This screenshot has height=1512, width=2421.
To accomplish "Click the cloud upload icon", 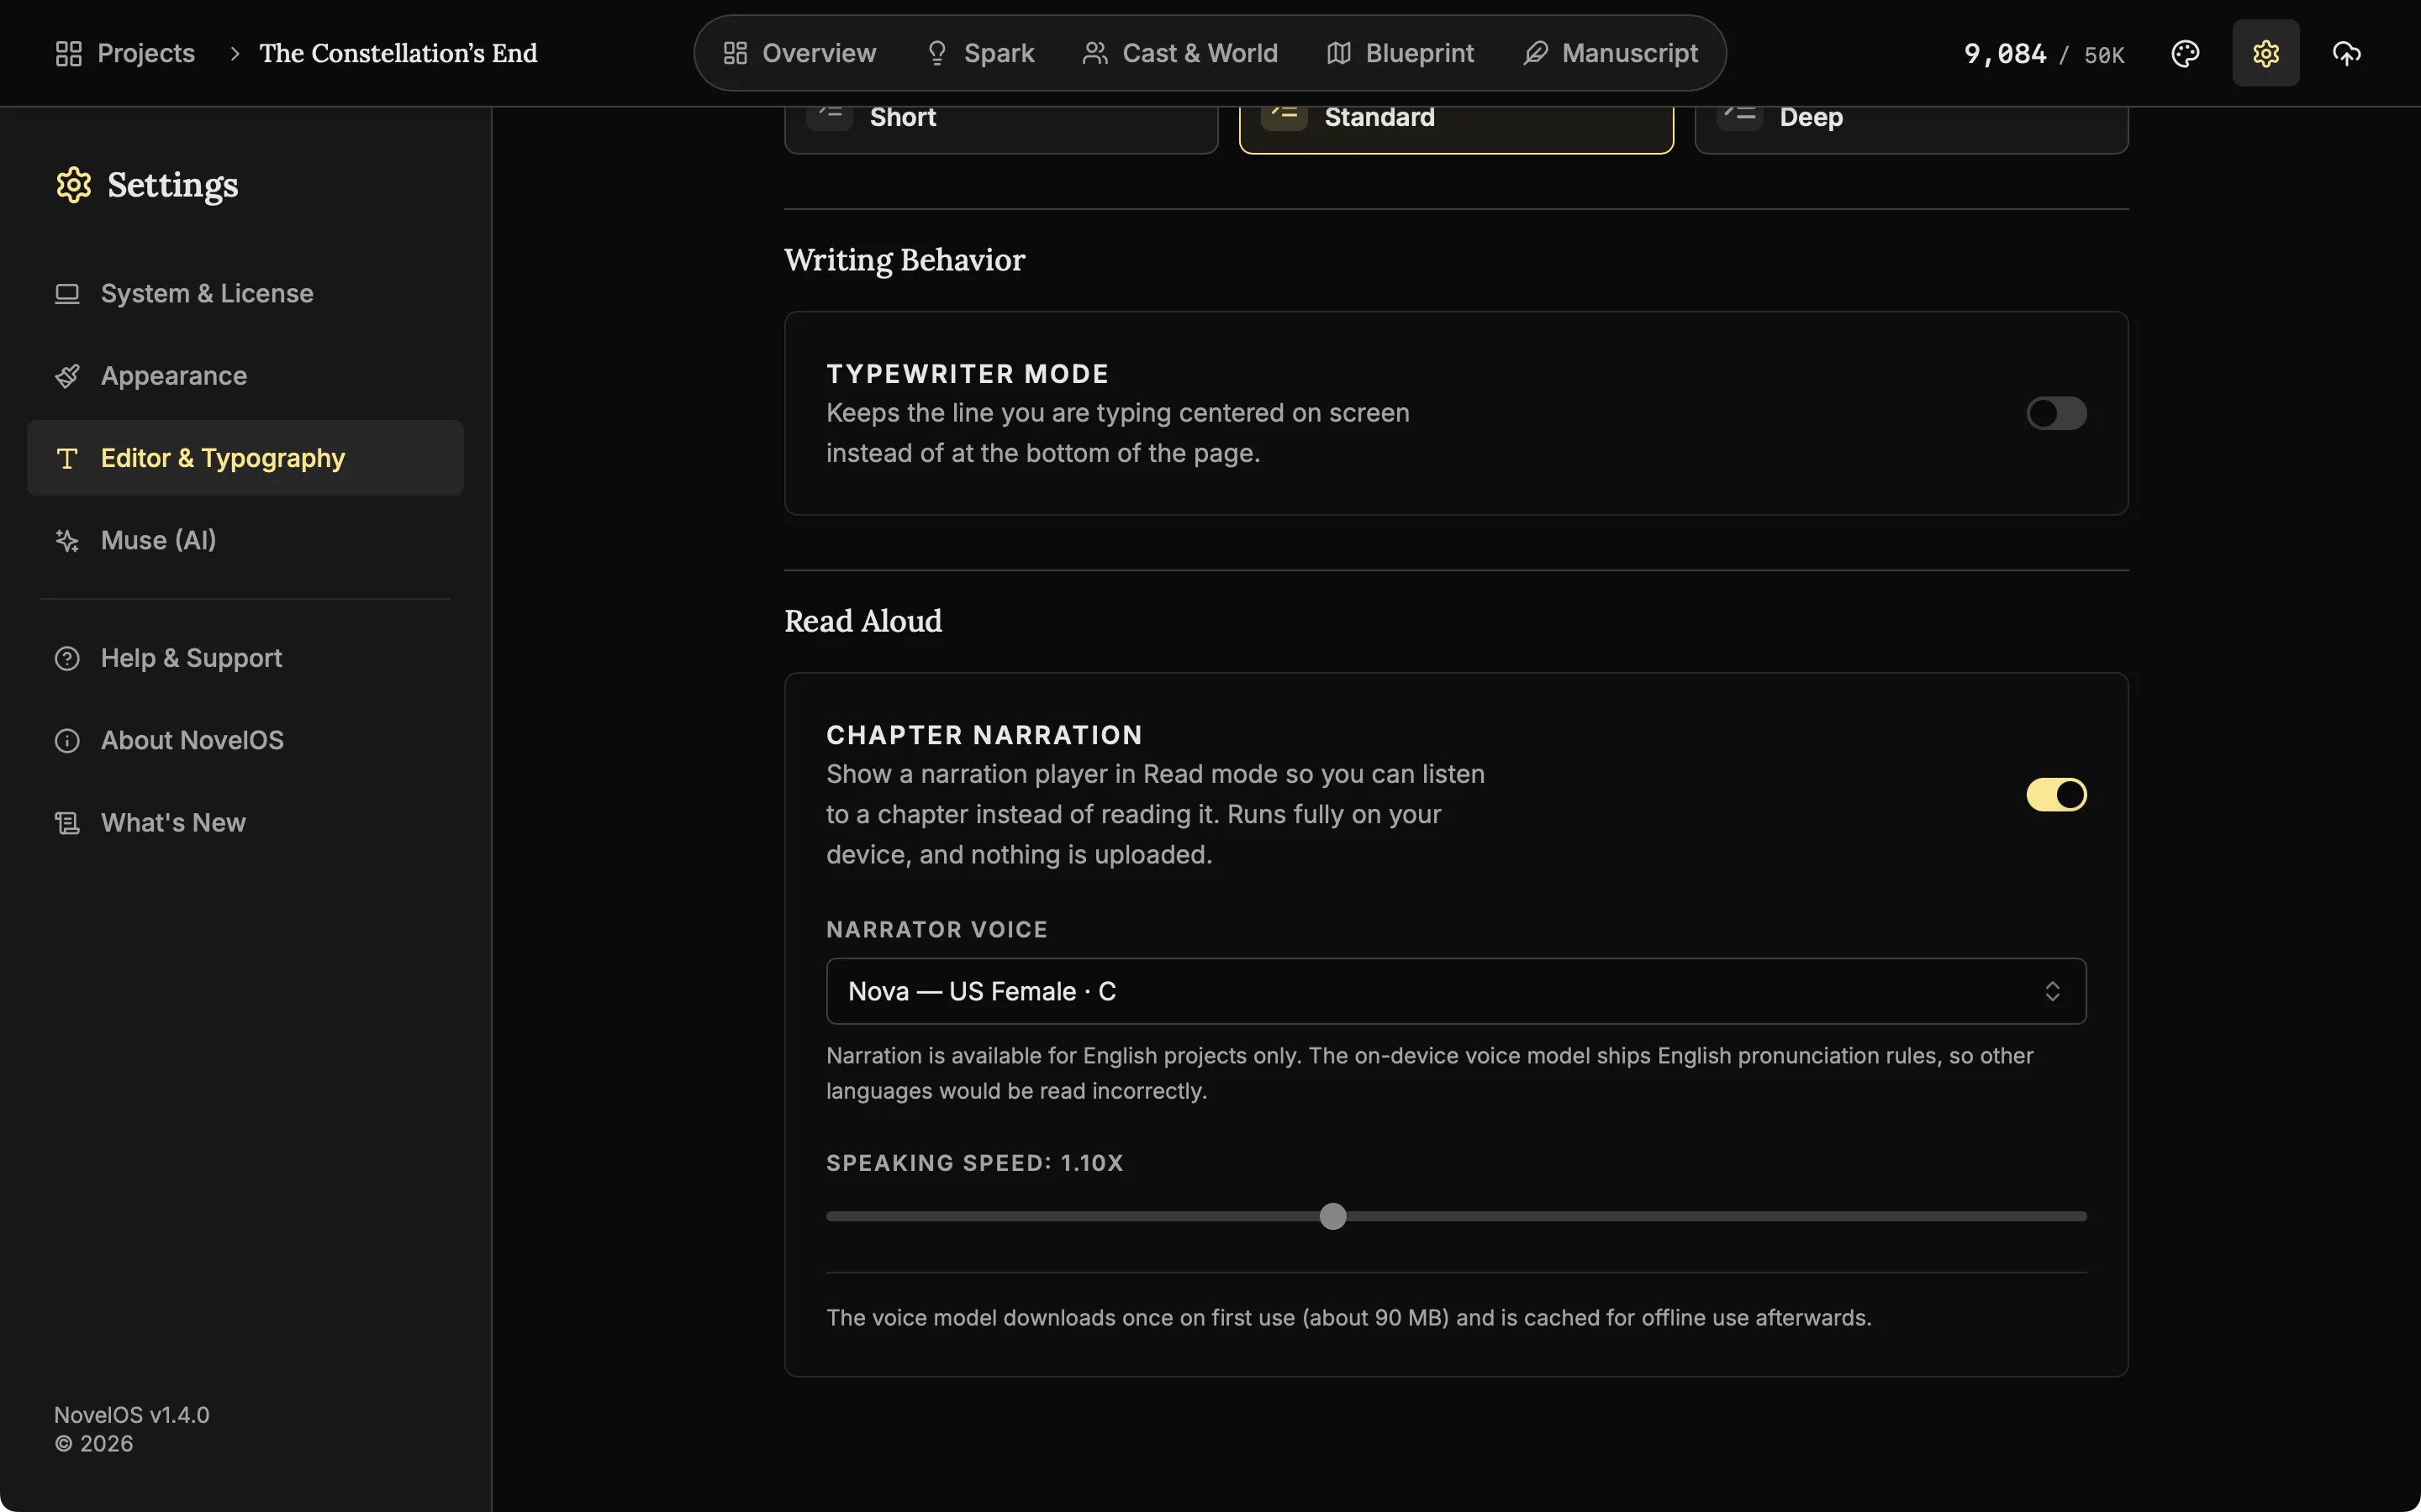I will pos(2346,53).
